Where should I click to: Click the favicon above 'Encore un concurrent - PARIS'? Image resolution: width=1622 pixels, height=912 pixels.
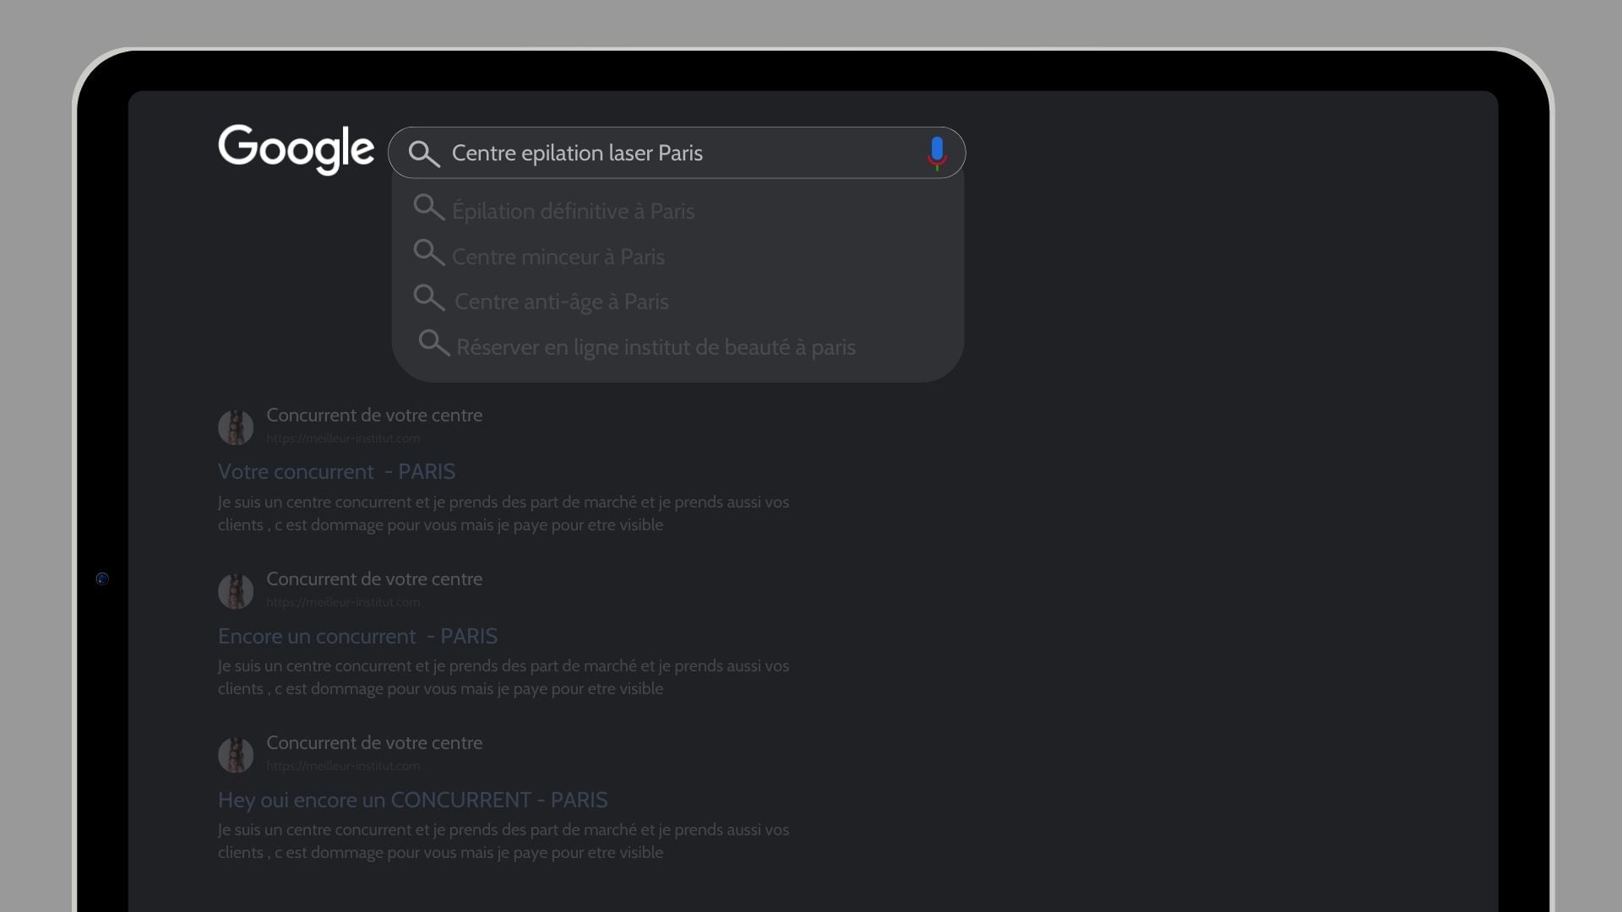click(x=236, y=591)
